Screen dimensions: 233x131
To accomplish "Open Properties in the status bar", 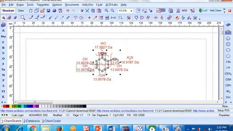I will [224, 115].
